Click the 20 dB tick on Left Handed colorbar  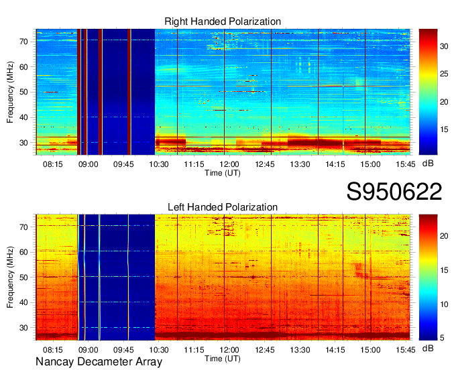coord(444,236)
